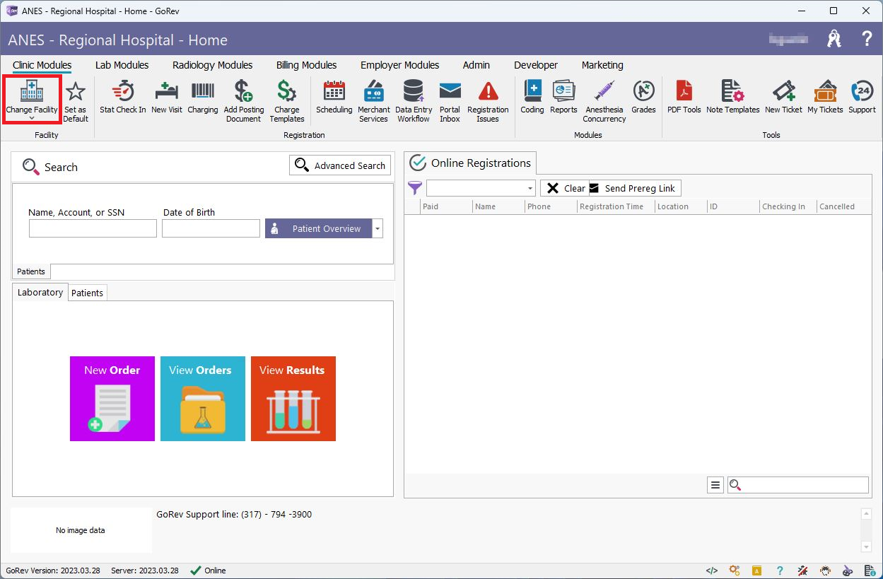Click the orange gears icon in the status bar
Image resolution: width=883 pixels, height=579 pixels.
[x=735, y=571]
